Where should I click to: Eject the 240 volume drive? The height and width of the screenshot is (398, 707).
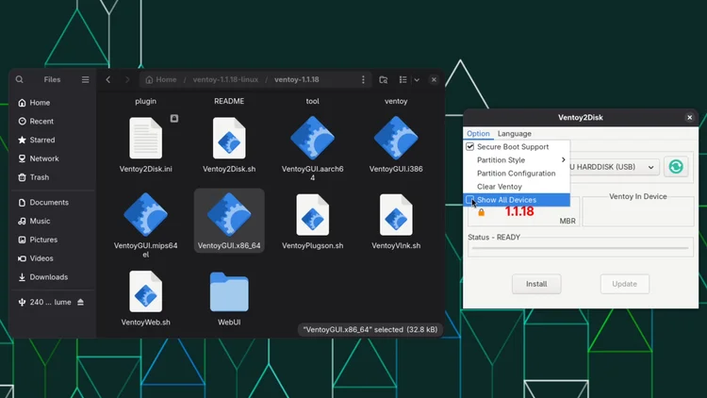coord(81,302)
